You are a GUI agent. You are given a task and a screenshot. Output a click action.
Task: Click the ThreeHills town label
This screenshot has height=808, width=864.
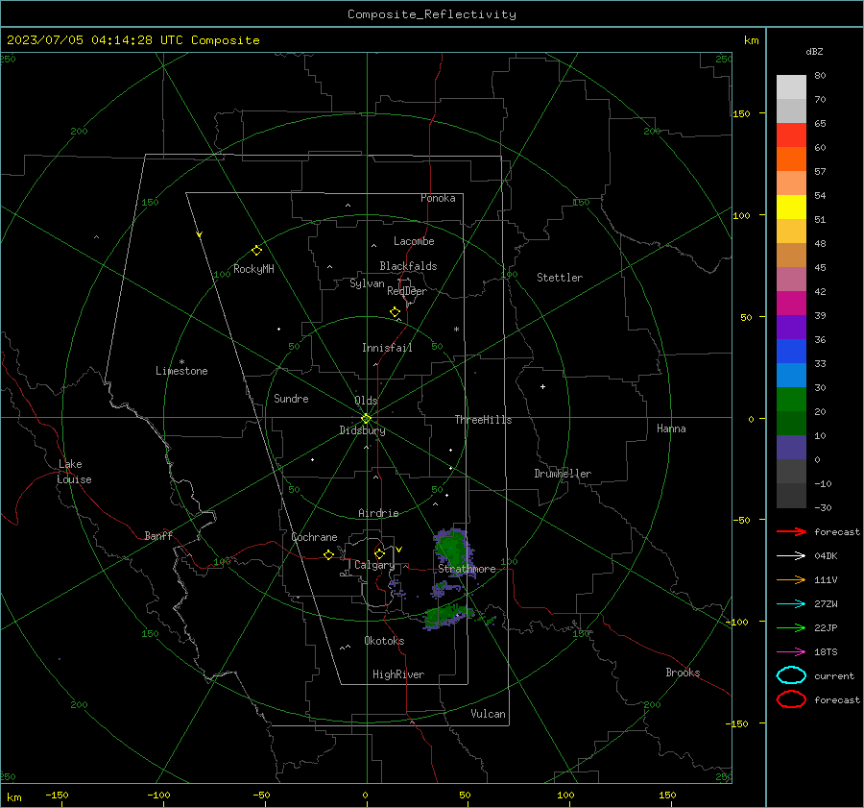(x=483, y=420)
